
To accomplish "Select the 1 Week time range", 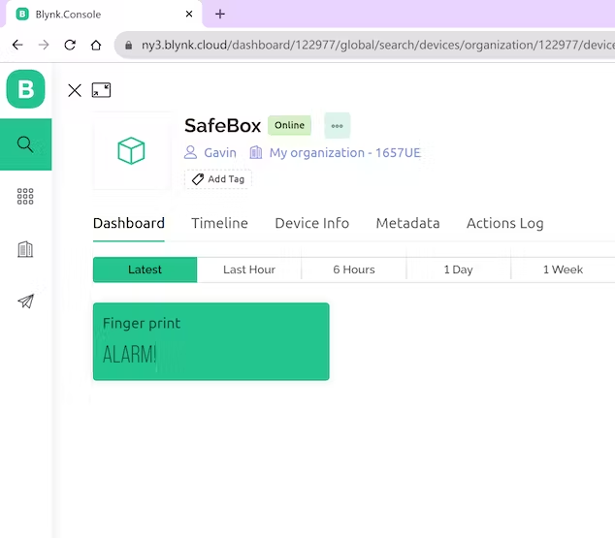I will 563,269.
